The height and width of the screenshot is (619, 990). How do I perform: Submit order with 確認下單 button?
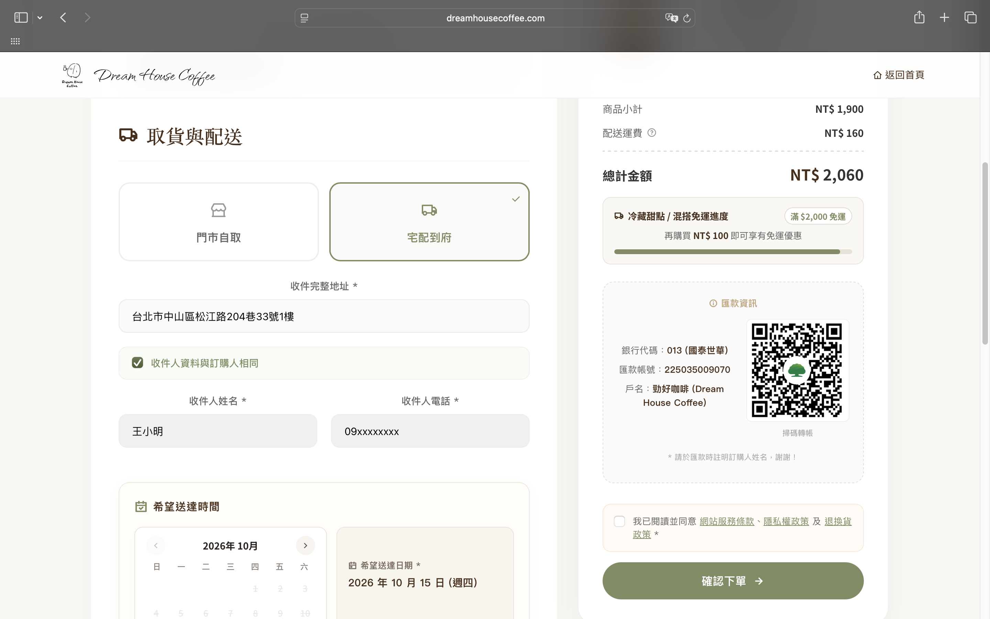pyautogui.click(x=733, y=581)
